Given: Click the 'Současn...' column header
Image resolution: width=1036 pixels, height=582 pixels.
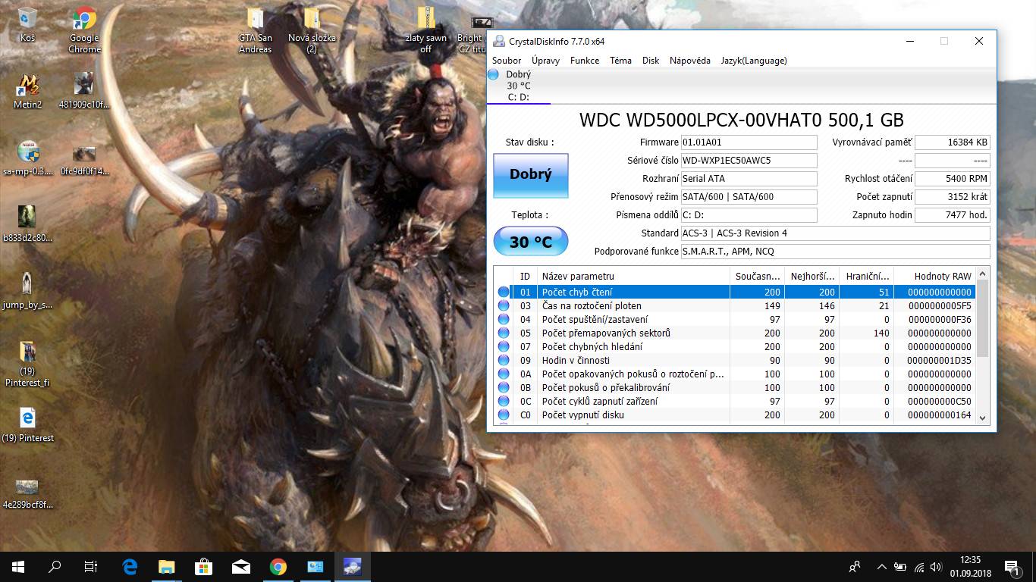Looking at the screenshot, I should click(x=757, y=276).
